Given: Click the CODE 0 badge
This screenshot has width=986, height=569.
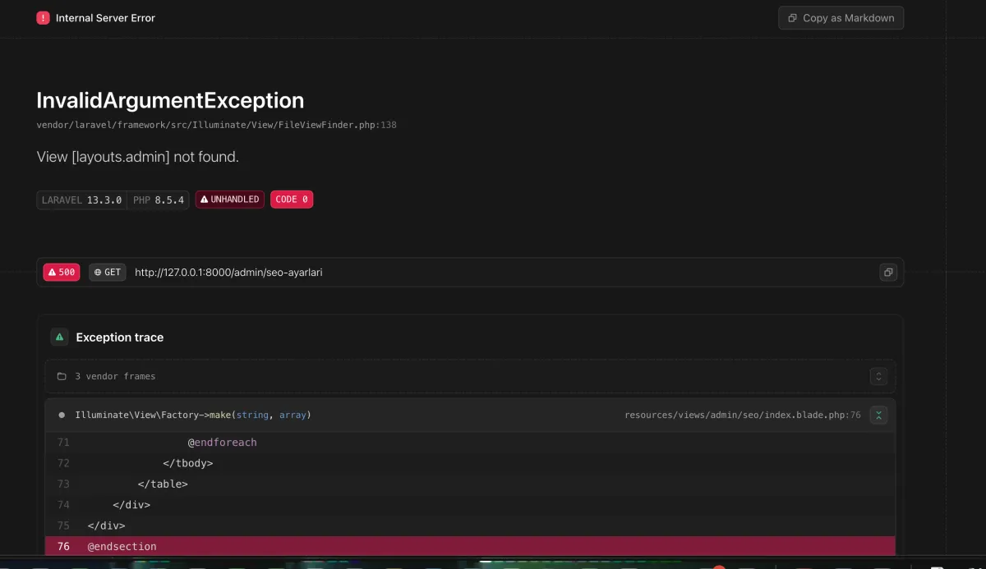Looking at the screenshot, I should [x=292, y=200].
